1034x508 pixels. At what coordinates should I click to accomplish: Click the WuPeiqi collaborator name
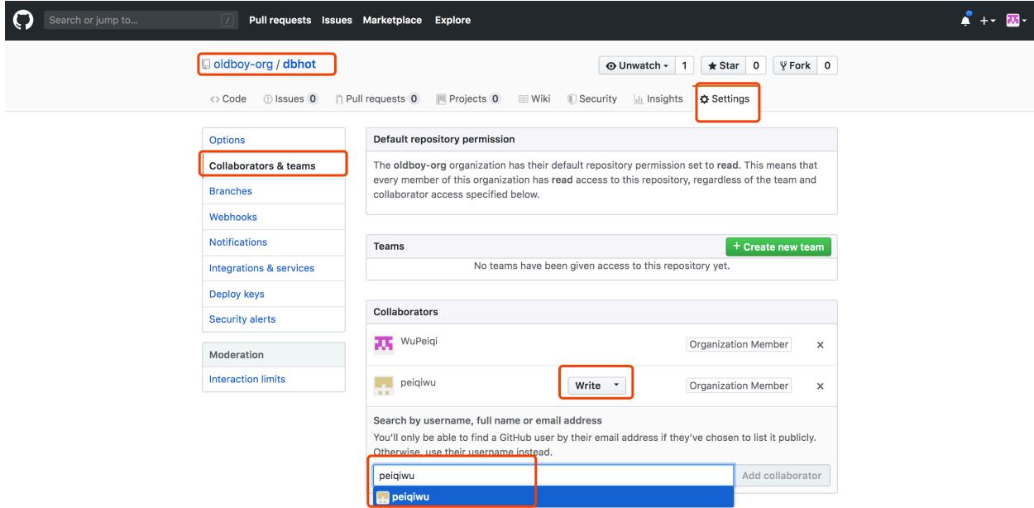(418, 340)
